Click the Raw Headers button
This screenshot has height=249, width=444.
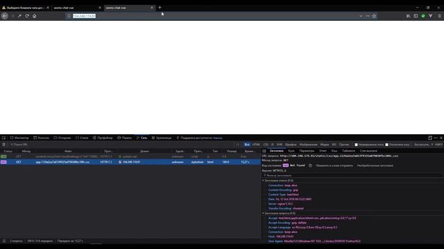point(375,165)
